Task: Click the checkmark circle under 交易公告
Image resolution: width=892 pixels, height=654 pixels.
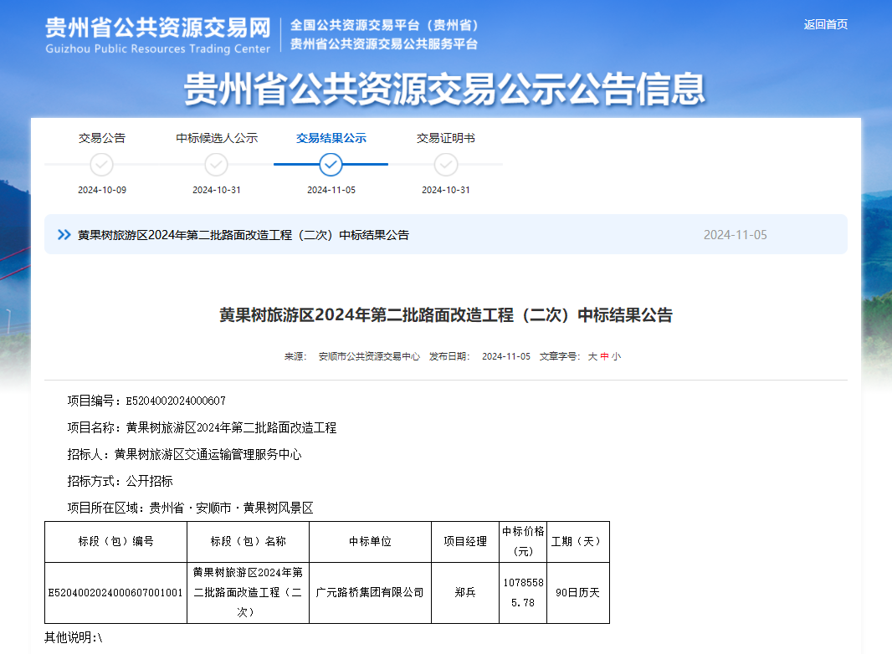Action: 102,165
